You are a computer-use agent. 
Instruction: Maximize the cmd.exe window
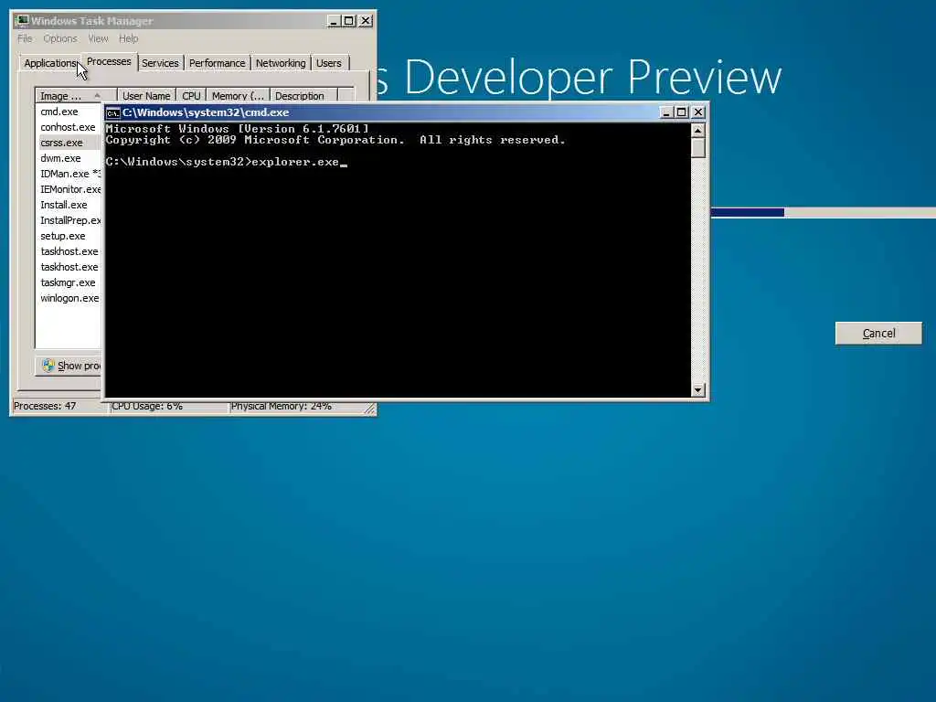[681, 112]
